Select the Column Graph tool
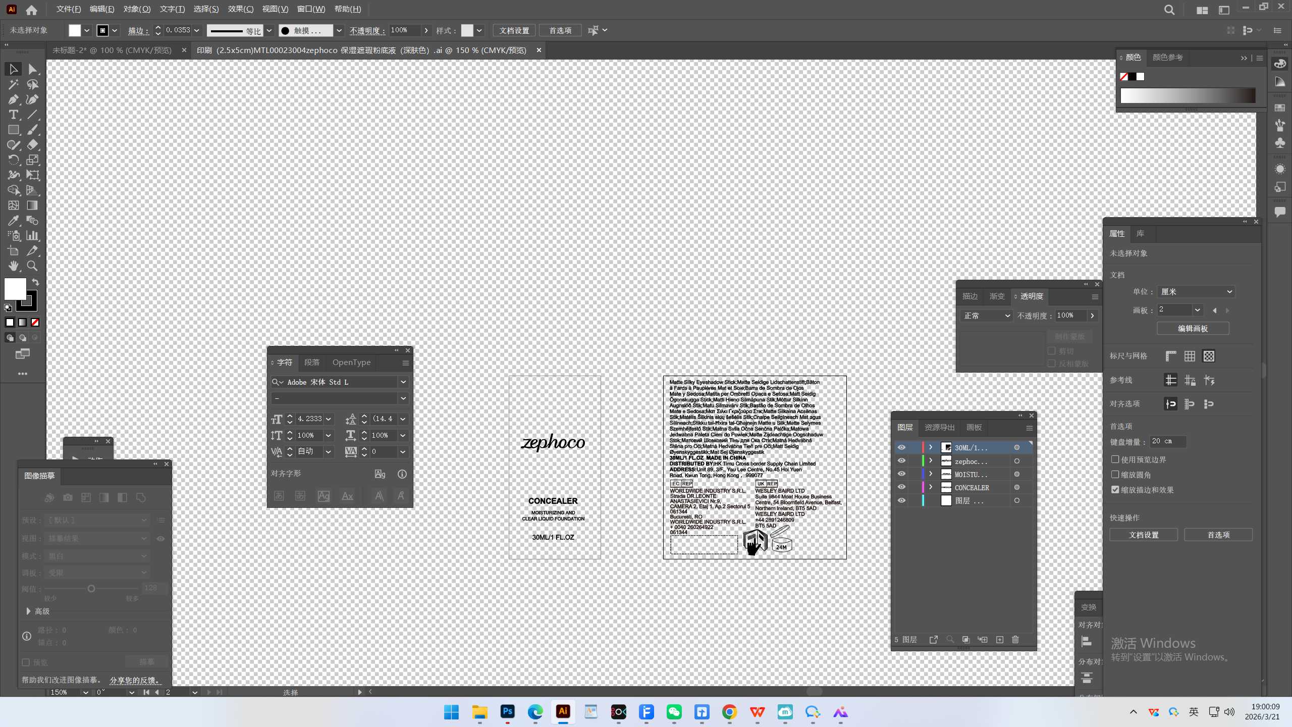1292x727 pixels. pos(33,236)
